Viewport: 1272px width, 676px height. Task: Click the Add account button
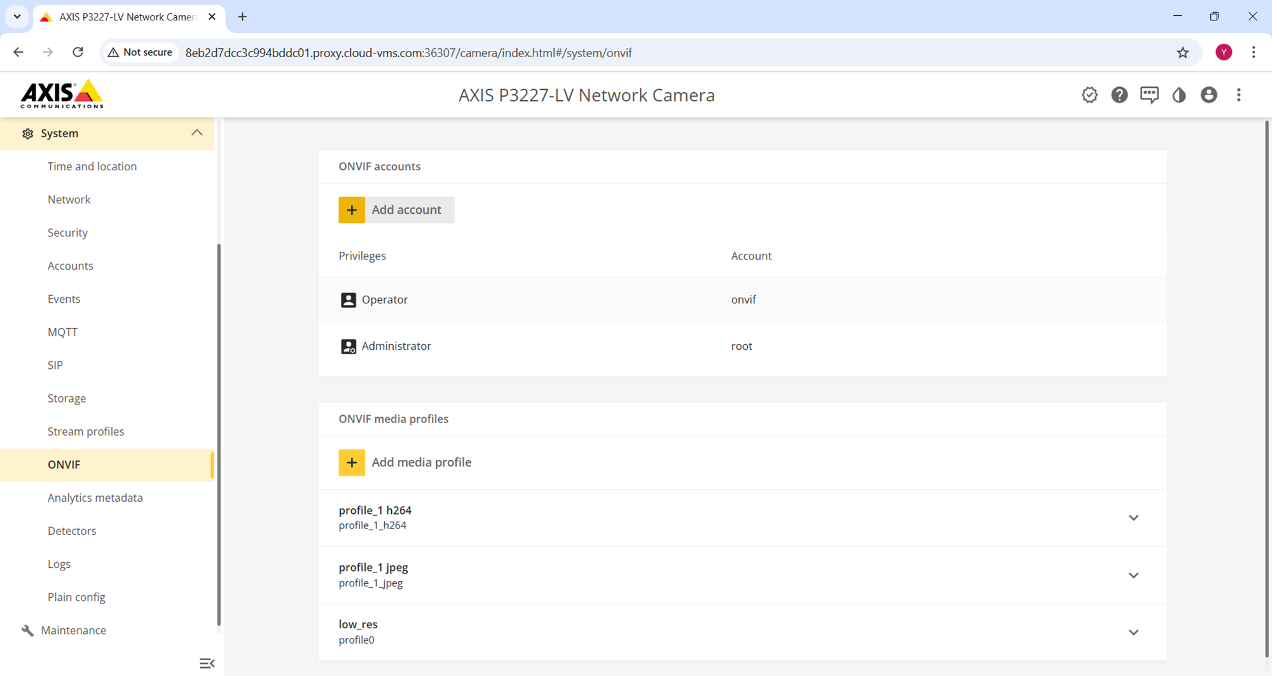click(x=396, y=210)
